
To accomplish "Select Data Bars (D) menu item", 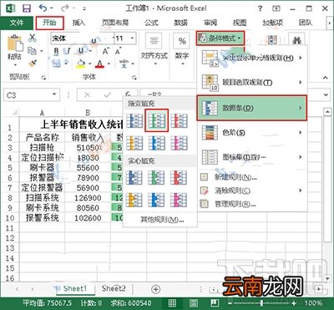I will pyautogui.click(x=251, y=108).
